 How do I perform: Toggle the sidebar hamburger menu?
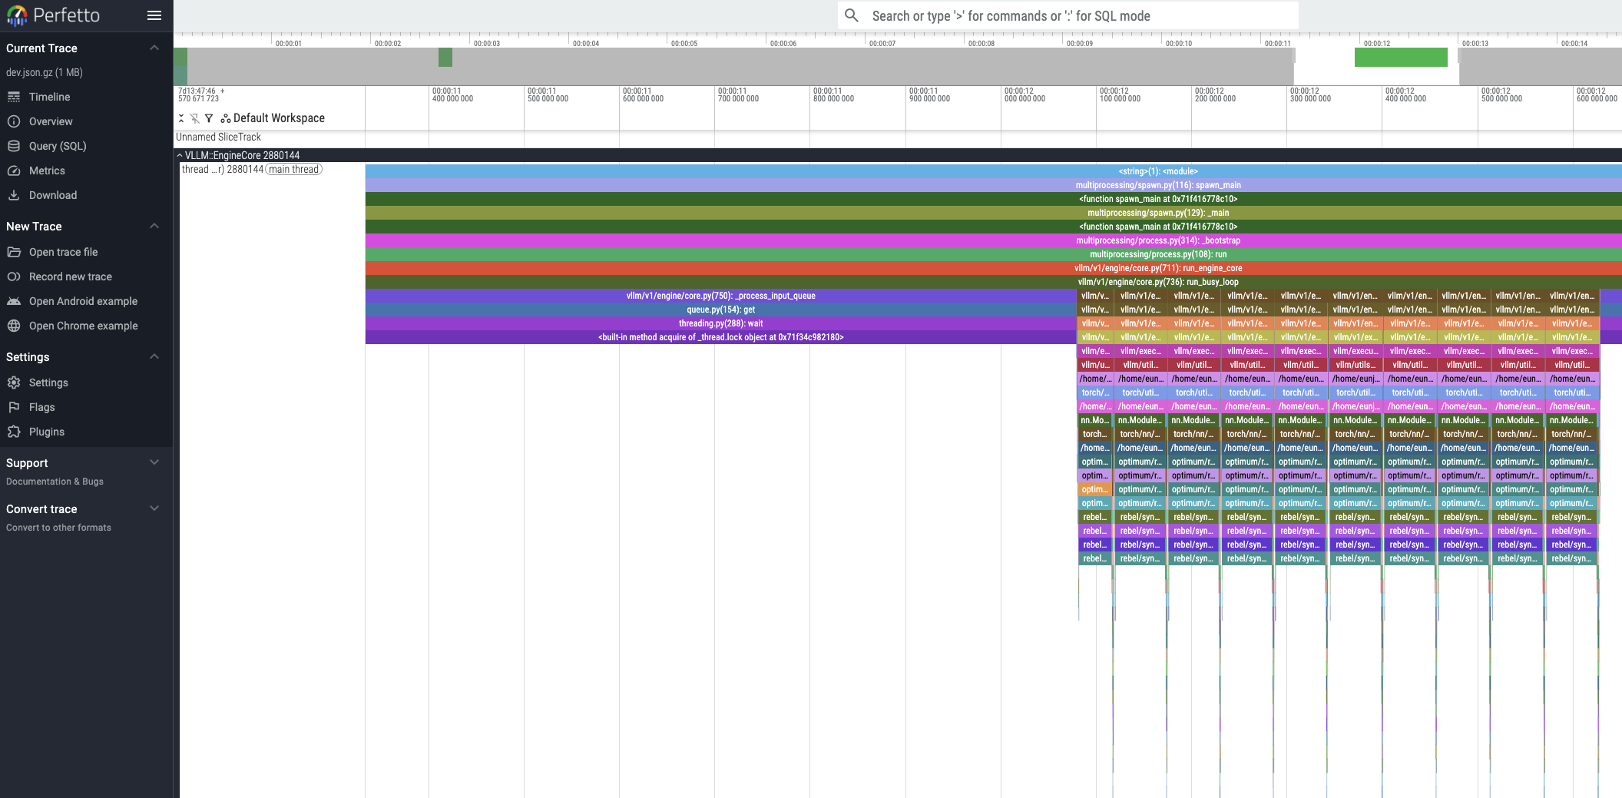(154, 15)
